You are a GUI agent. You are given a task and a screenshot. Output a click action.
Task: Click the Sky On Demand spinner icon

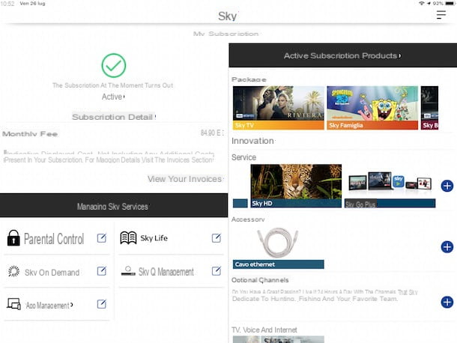tap(13, 271)
